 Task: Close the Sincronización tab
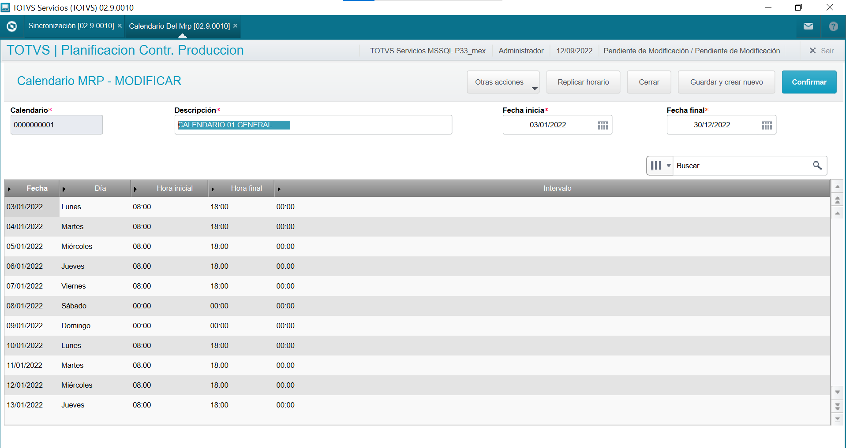pos(120,26)
